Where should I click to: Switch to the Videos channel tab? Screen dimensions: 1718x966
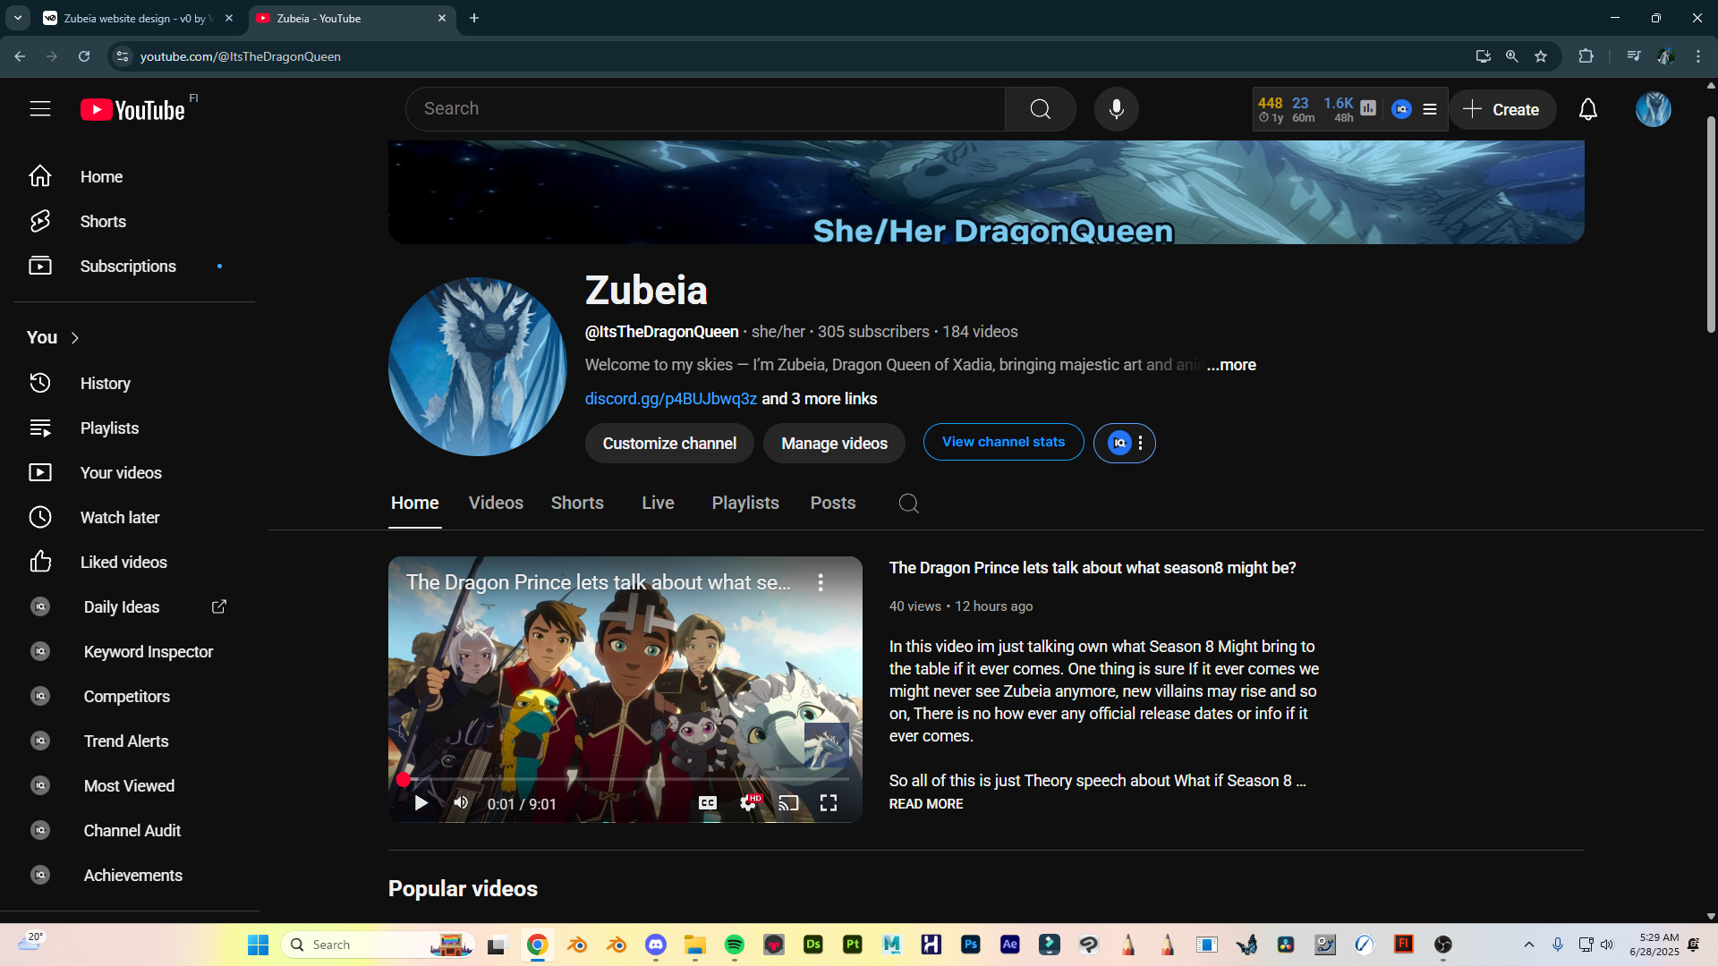[496, 504]
